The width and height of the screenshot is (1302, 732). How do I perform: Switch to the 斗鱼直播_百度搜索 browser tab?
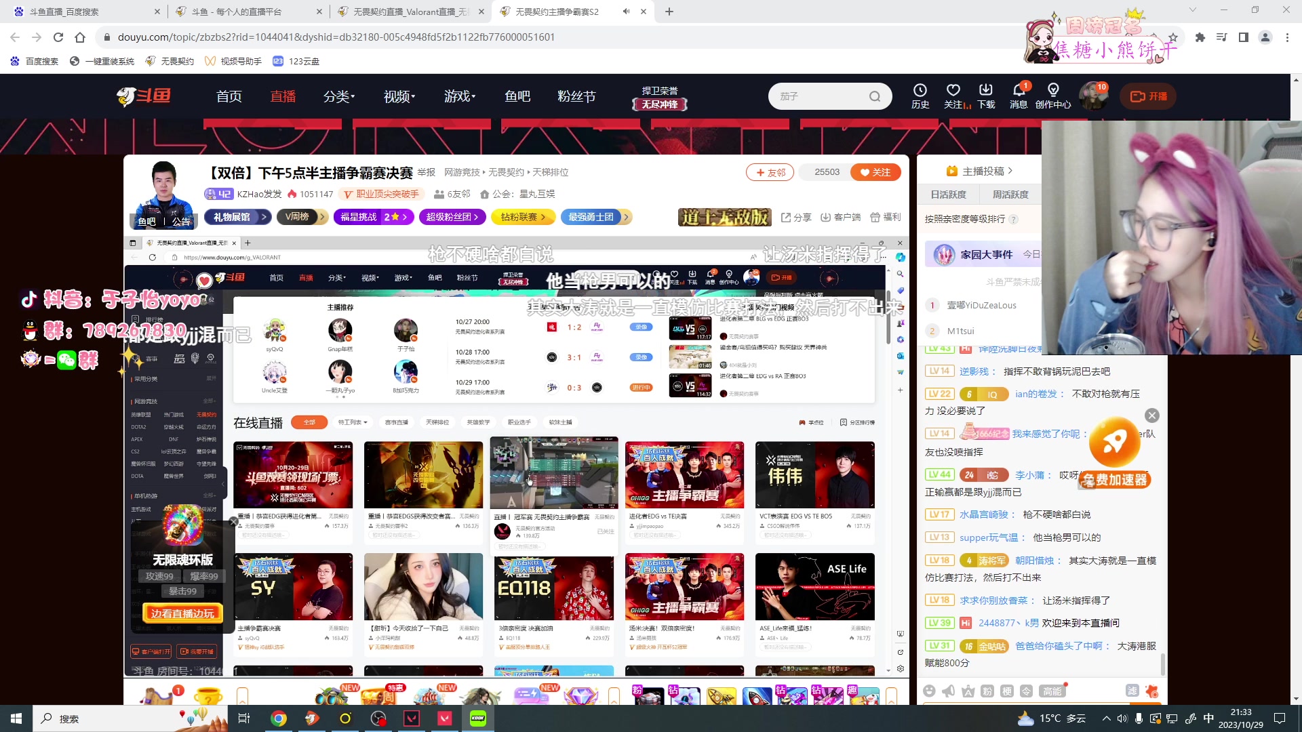86,12
